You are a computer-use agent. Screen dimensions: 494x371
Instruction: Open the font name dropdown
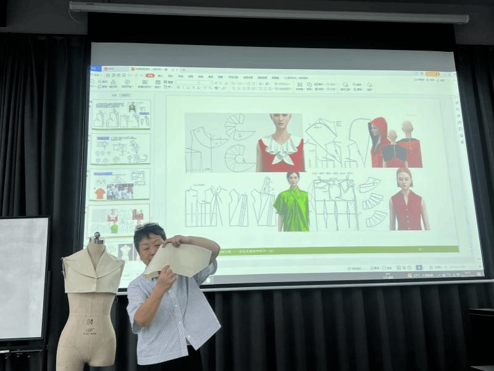point(191,82)
